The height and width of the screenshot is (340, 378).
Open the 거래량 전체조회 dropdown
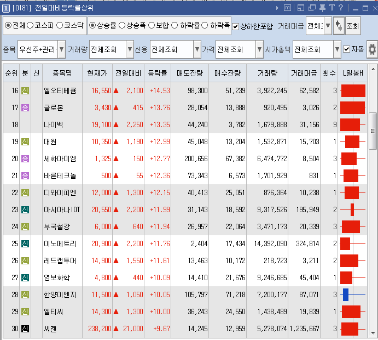click(130, 49)
